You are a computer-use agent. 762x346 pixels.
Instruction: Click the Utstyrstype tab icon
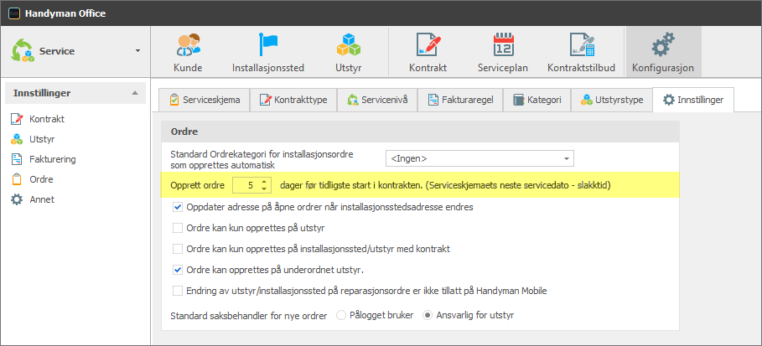coord(587,100)
